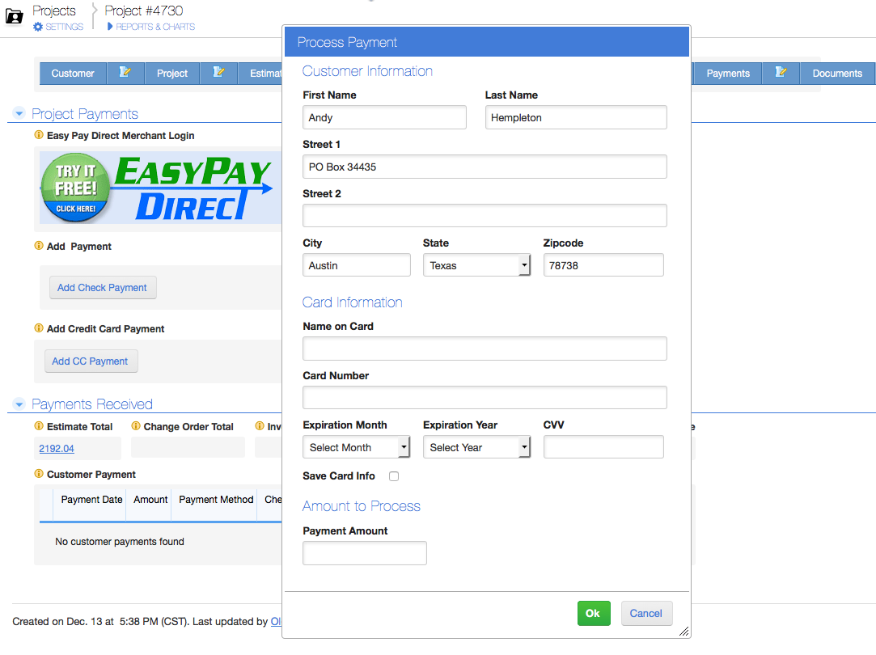This screenshot has width=876, height=655.
Task: Click the Add CC Payment button
Action: point(91,361)
